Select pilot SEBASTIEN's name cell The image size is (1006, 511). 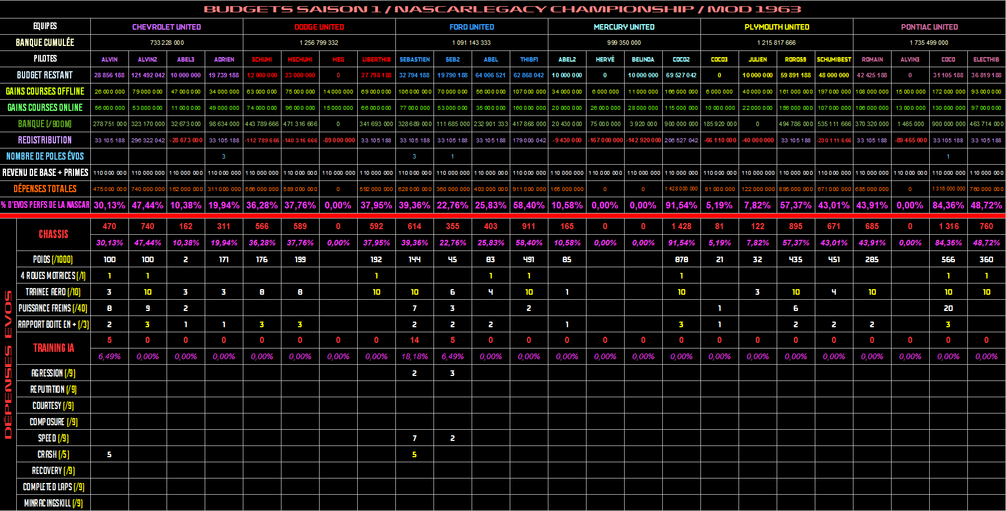(x=414, y=59)
